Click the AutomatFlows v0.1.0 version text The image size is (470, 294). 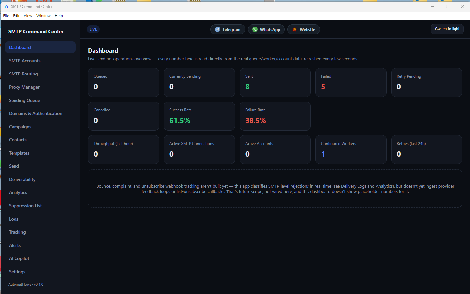pos(26,284)
